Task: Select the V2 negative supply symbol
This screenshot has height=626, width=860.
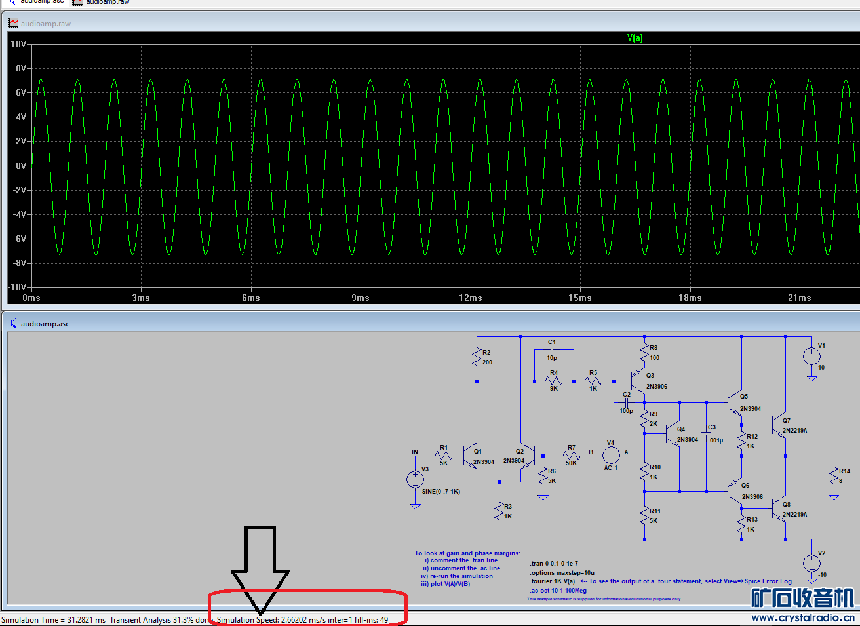Action: click(x=811, y=562)
